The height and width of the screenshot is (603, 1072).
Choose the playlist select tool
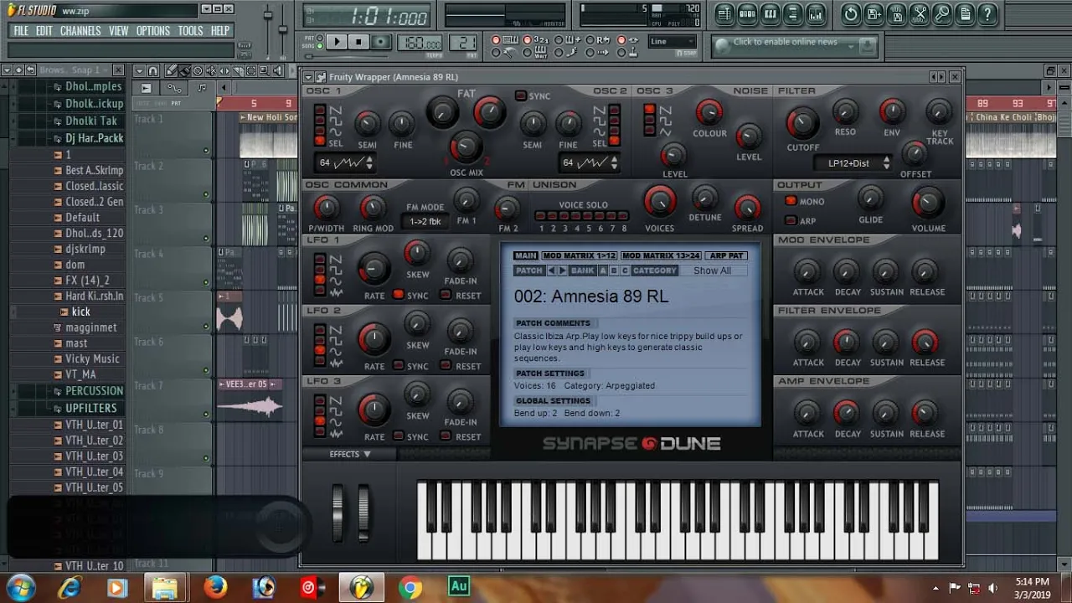(250, 70)
